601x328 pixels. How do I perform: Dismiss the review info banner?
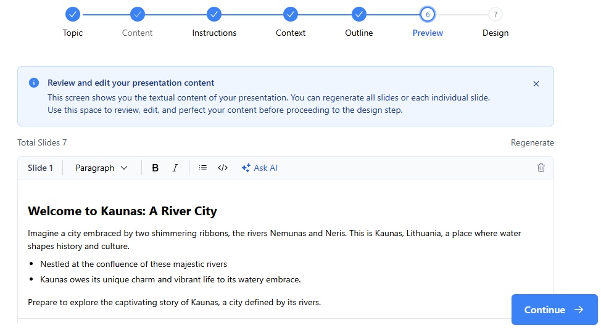coord(536,84)
